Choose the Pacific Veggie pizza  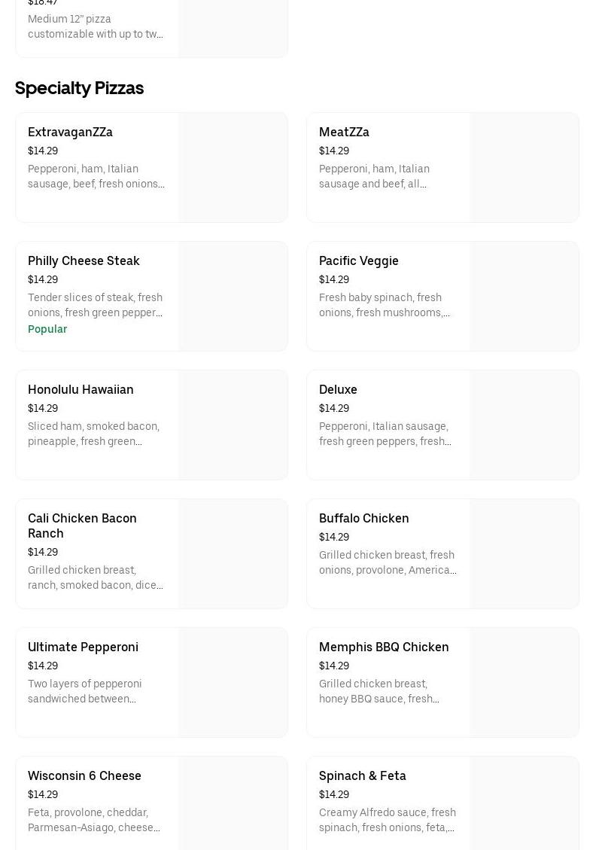point(358,260)
